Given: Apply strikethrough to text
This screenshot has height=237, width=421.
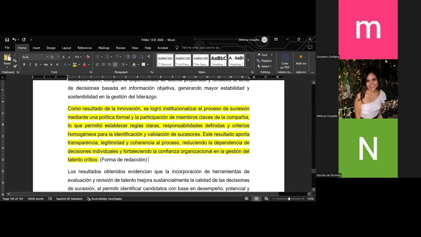Looking at the screenshot, I should point(46,65).
